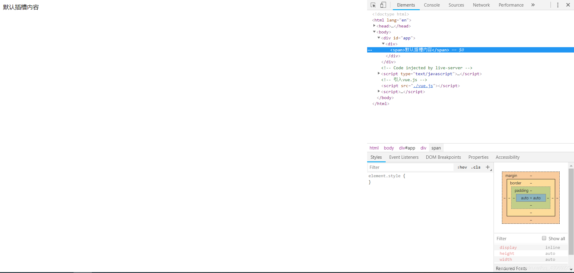Click the scrollbar down arrow
Screen dimensions: 574x273
click(571, 269)
